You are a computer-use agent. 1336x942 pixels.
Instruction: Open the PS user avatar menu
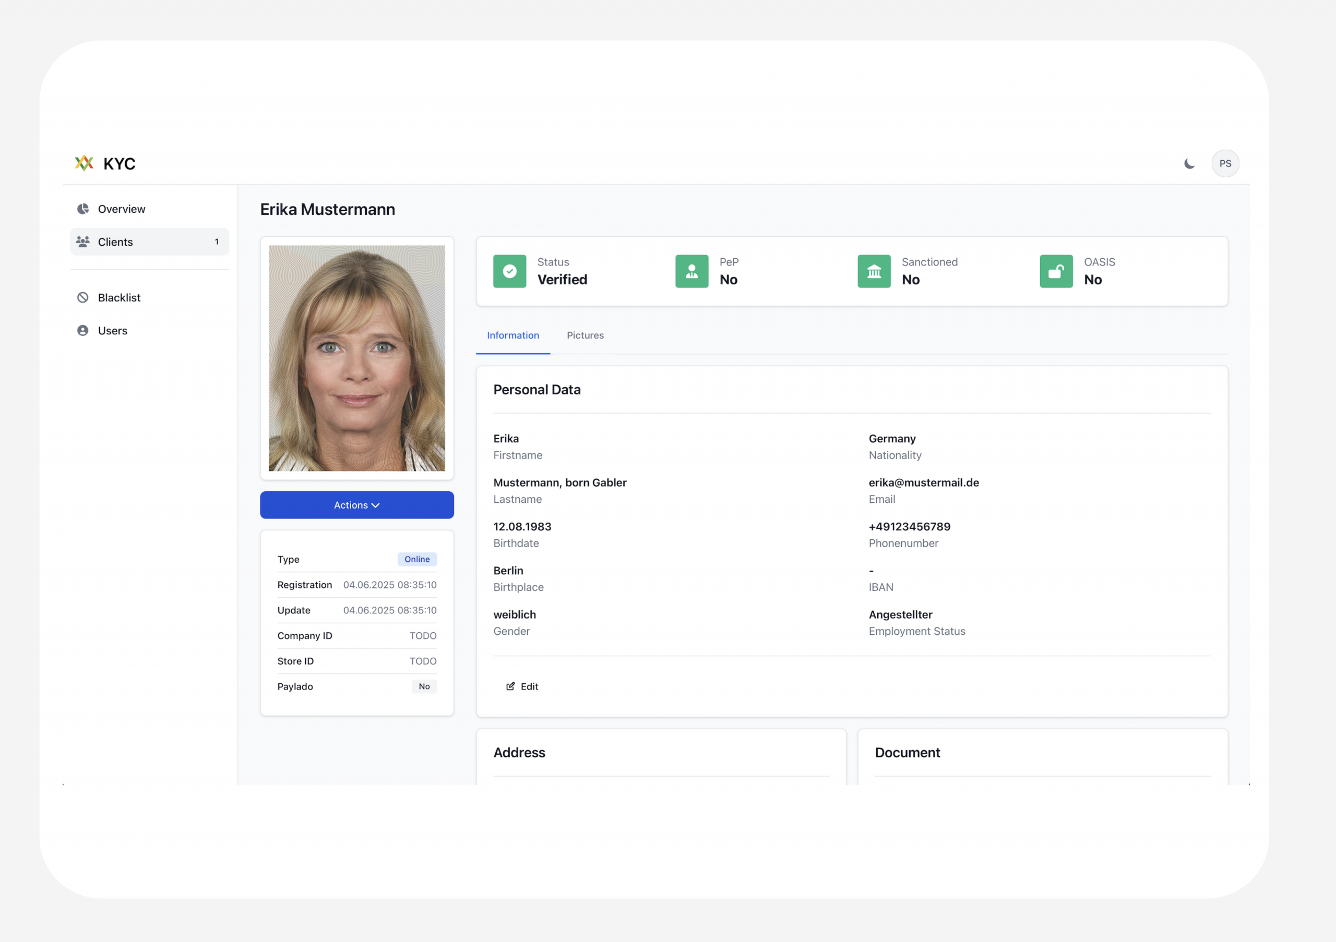[x=1225, y=164]
